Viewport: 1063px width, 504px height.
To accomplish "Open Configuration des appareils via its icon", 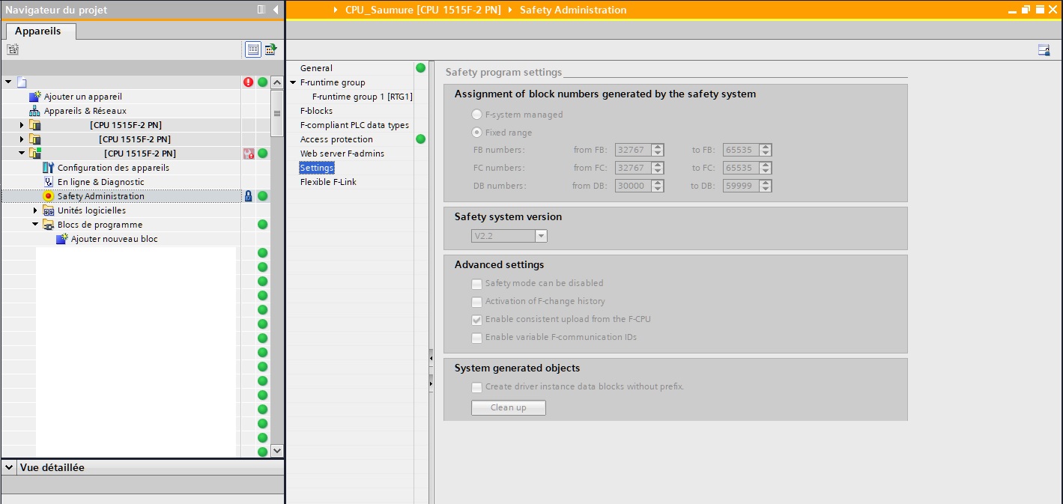I will [49, 168].
